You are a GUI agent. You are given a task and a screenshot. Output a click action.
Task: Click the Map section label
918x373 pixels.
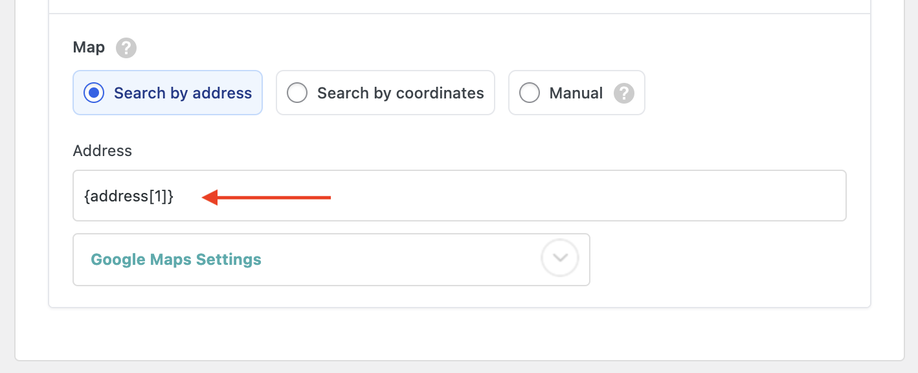[x=89, y=48]
